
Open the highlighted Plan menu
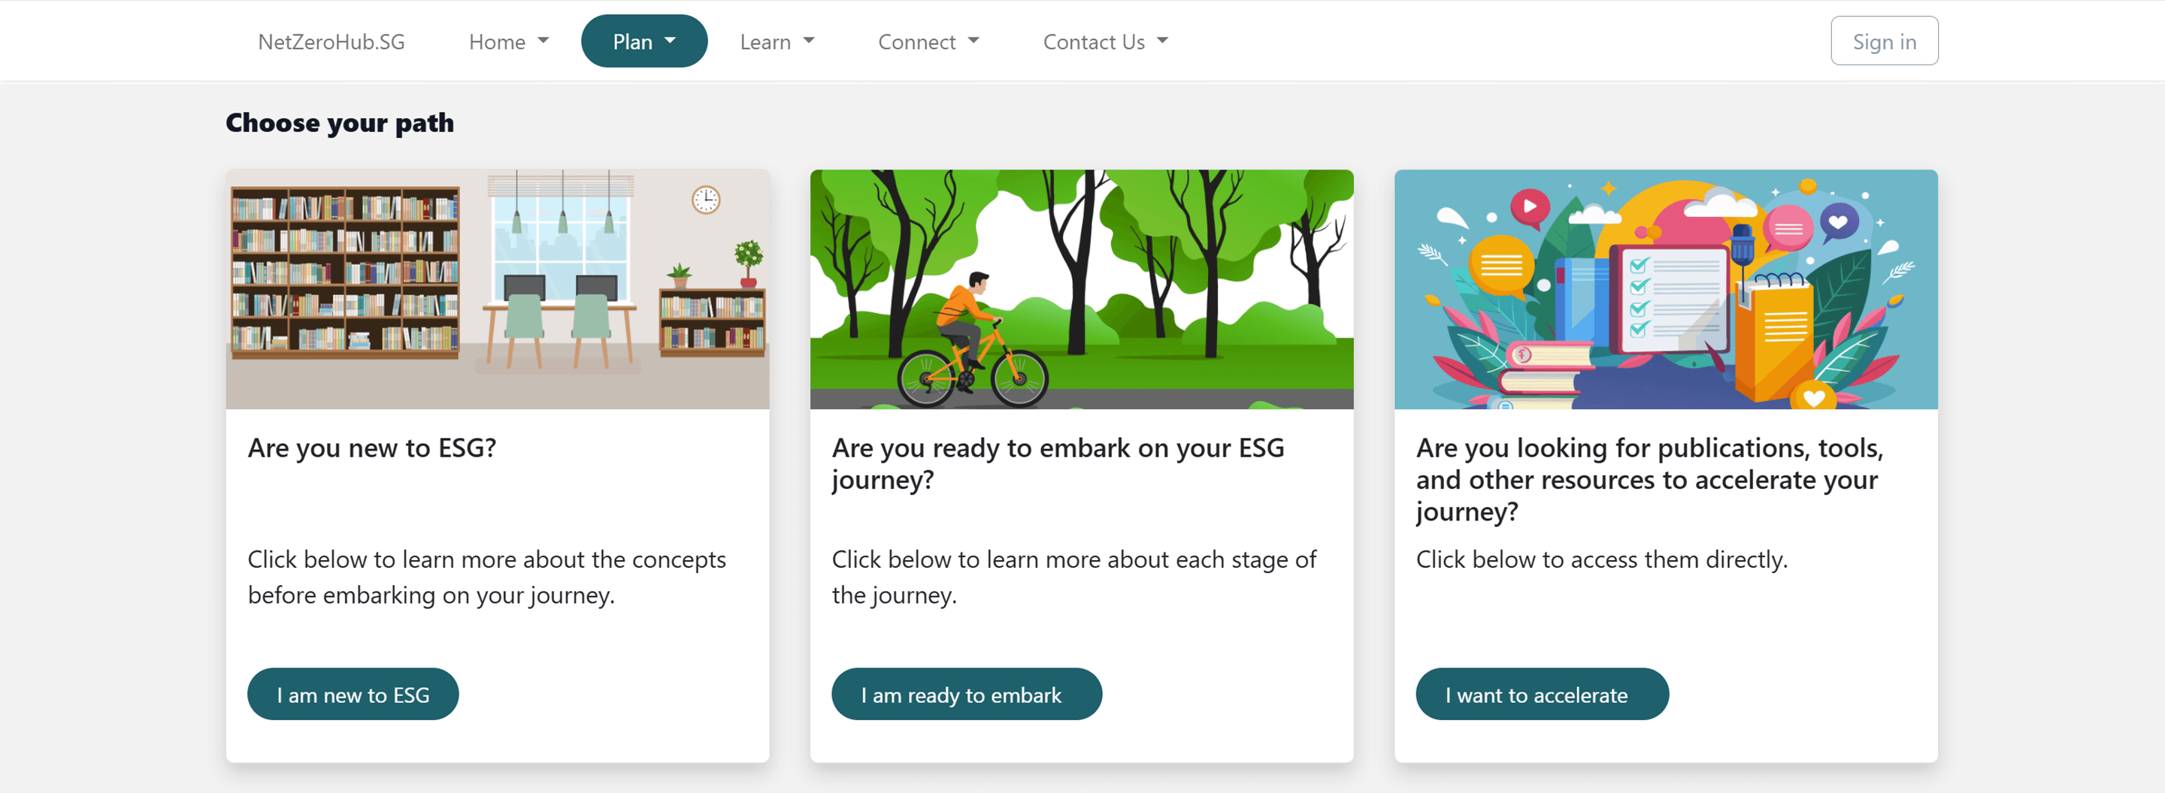click(643, 41)
